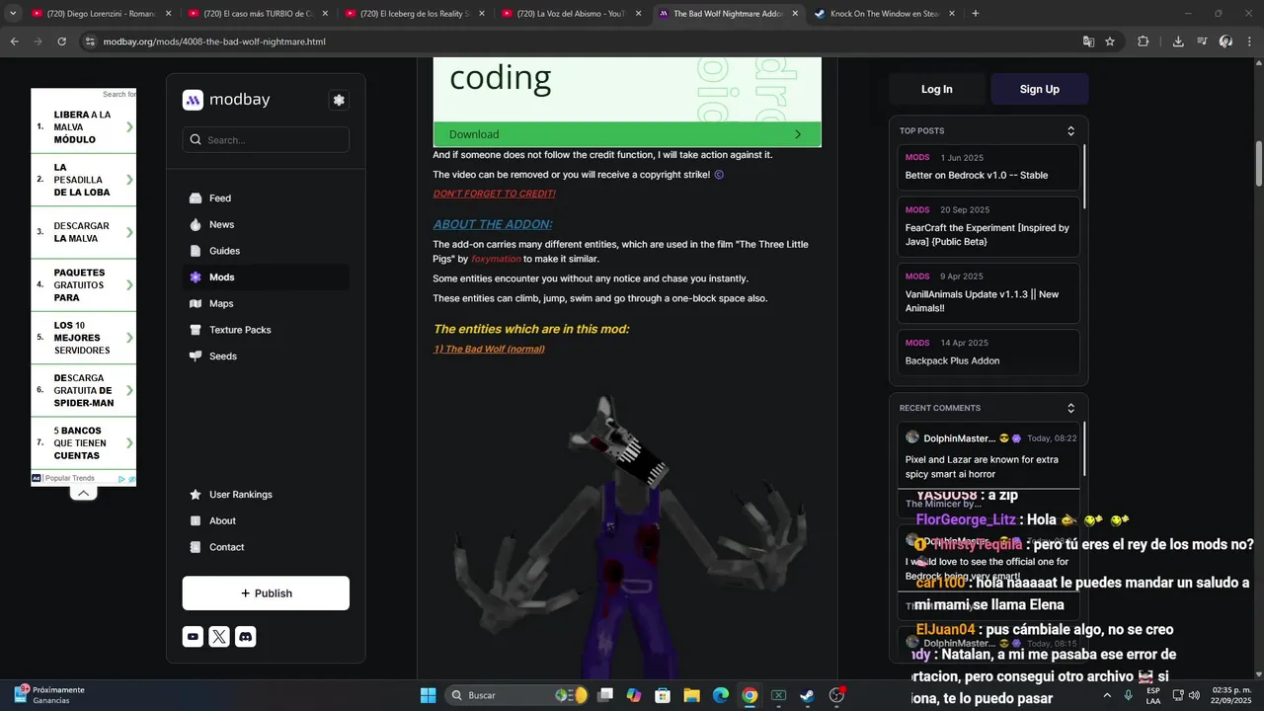Toggle the theme switch next to modbay logo
1264x711 pixels.
click(x=339, y=100)
